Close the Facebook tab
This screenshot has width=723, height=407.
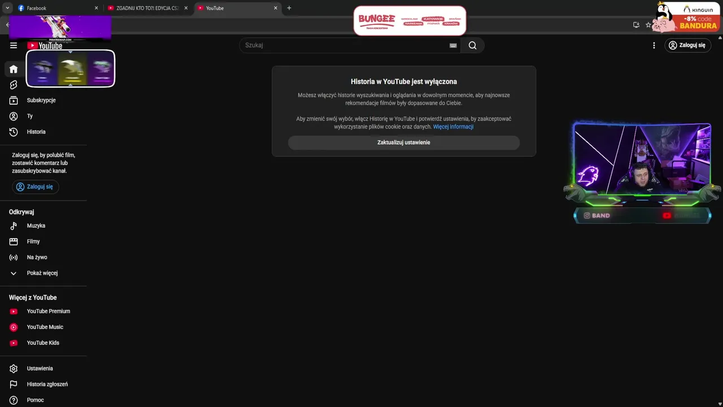(x=96, y=8)
